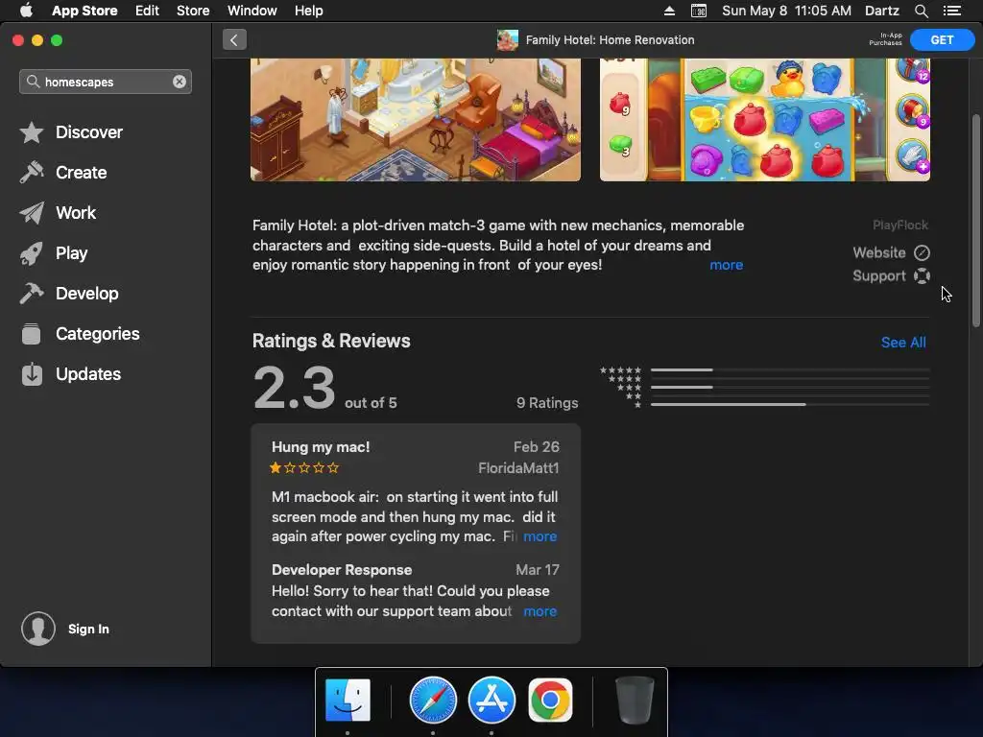This screenshot has height=737, width=983.
Task: Open the Updates download icon
Action: (32, 374)
